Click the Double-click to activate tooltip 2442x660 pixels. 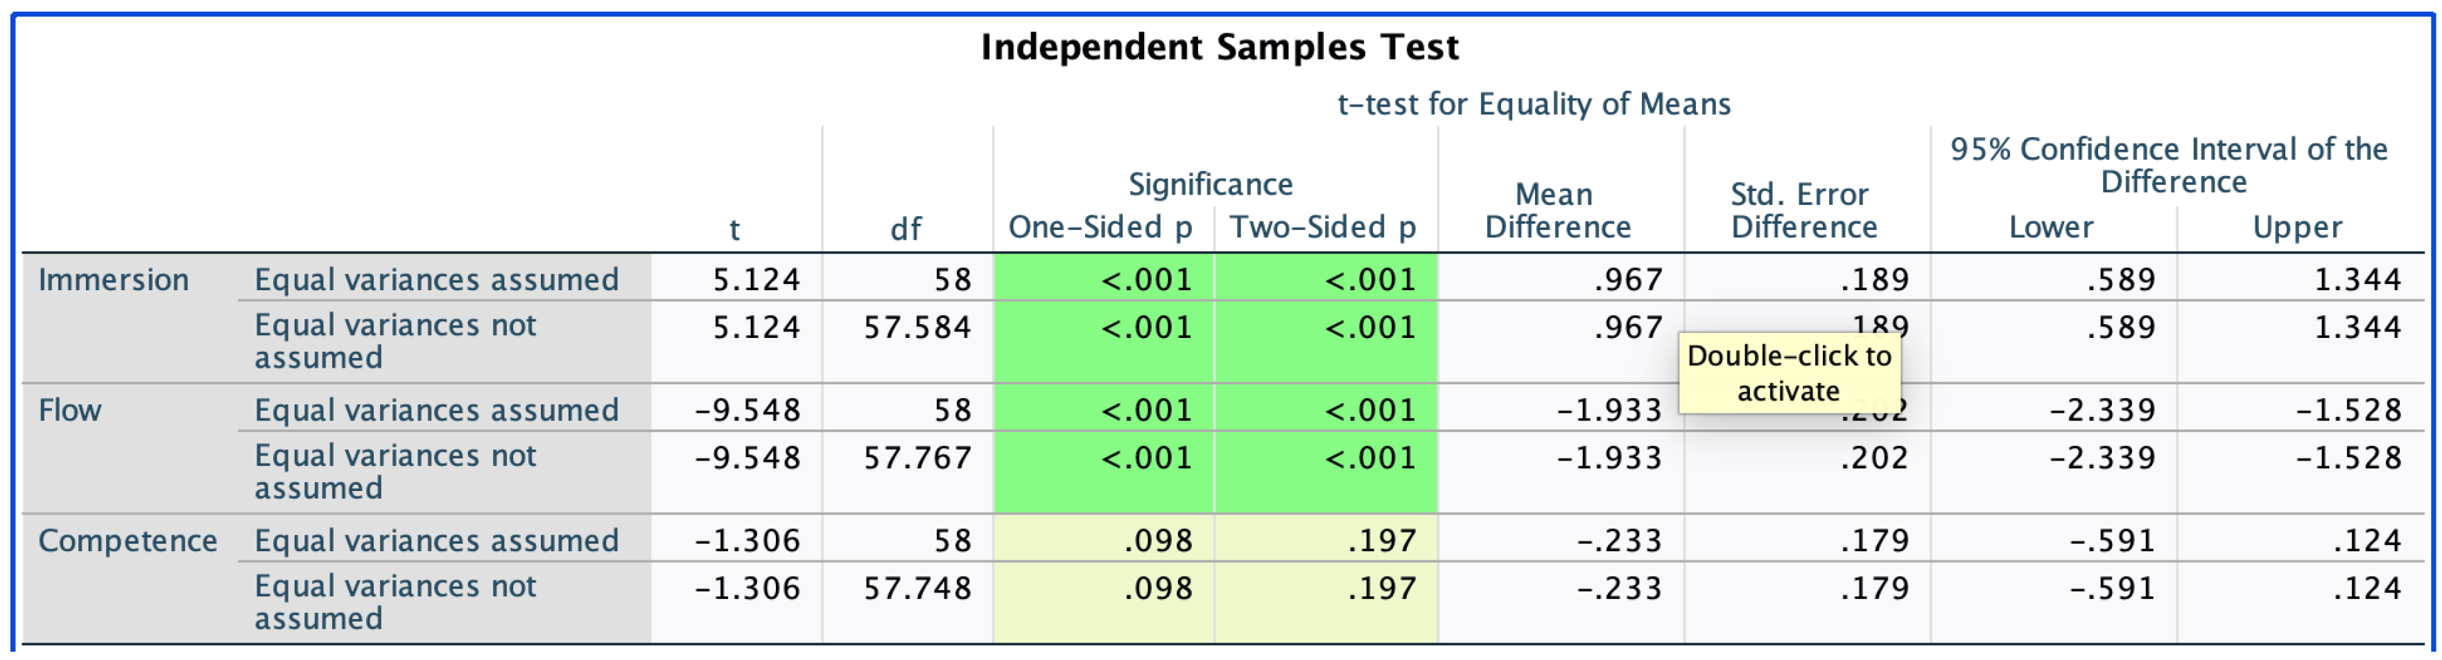1789,373
